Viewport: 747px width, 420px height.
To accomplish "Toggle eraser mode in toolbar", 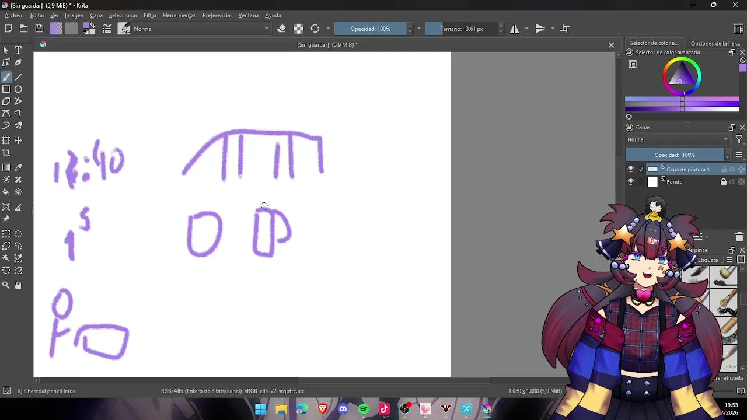I will 281,29.
